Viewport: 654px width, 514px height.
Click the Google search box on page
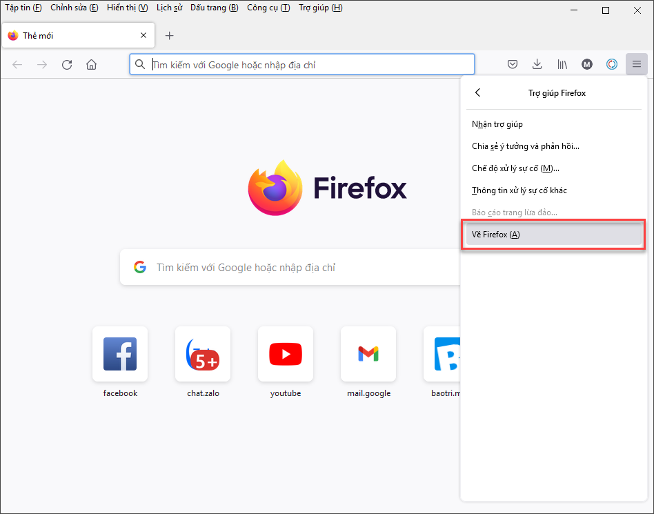(x=290, y=267)
